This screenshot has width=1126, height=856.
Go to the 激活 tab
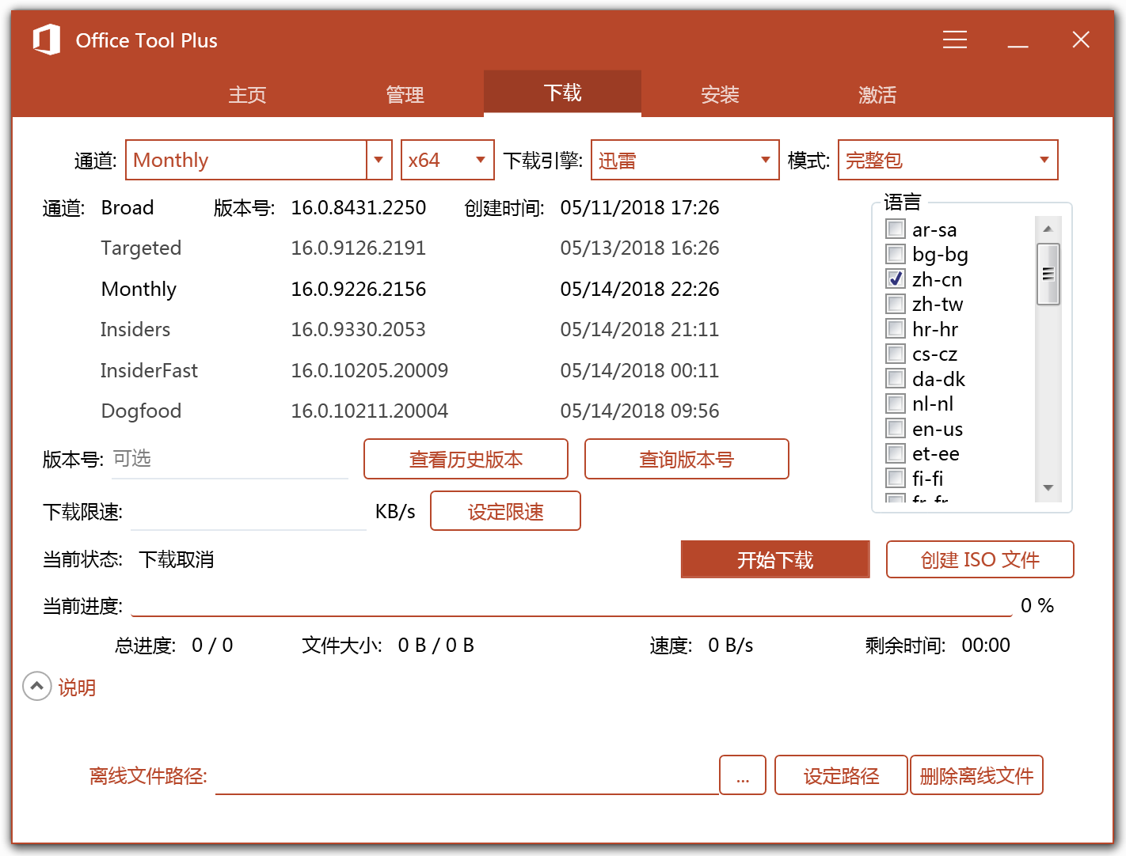(x=877, y=95)
